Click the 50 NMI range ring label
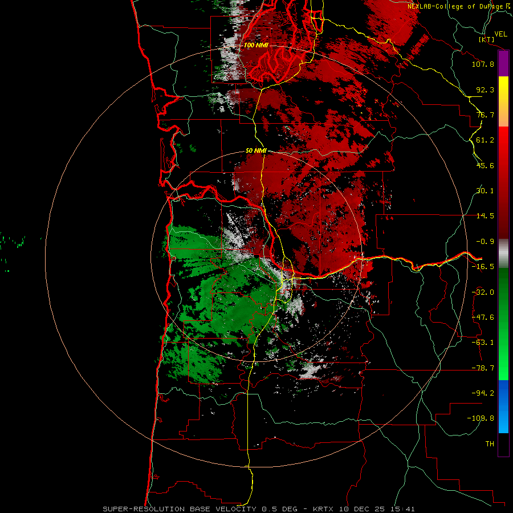 (256, 151)
